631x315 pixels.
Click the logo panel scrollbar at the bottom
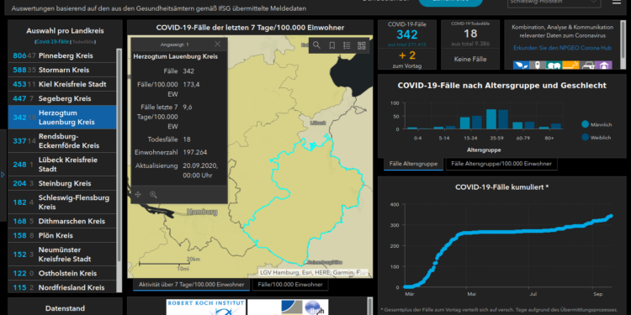[369, 306]
